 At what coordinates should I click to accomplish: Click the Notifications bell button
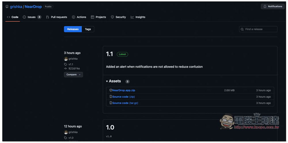[x=272, y=6]
